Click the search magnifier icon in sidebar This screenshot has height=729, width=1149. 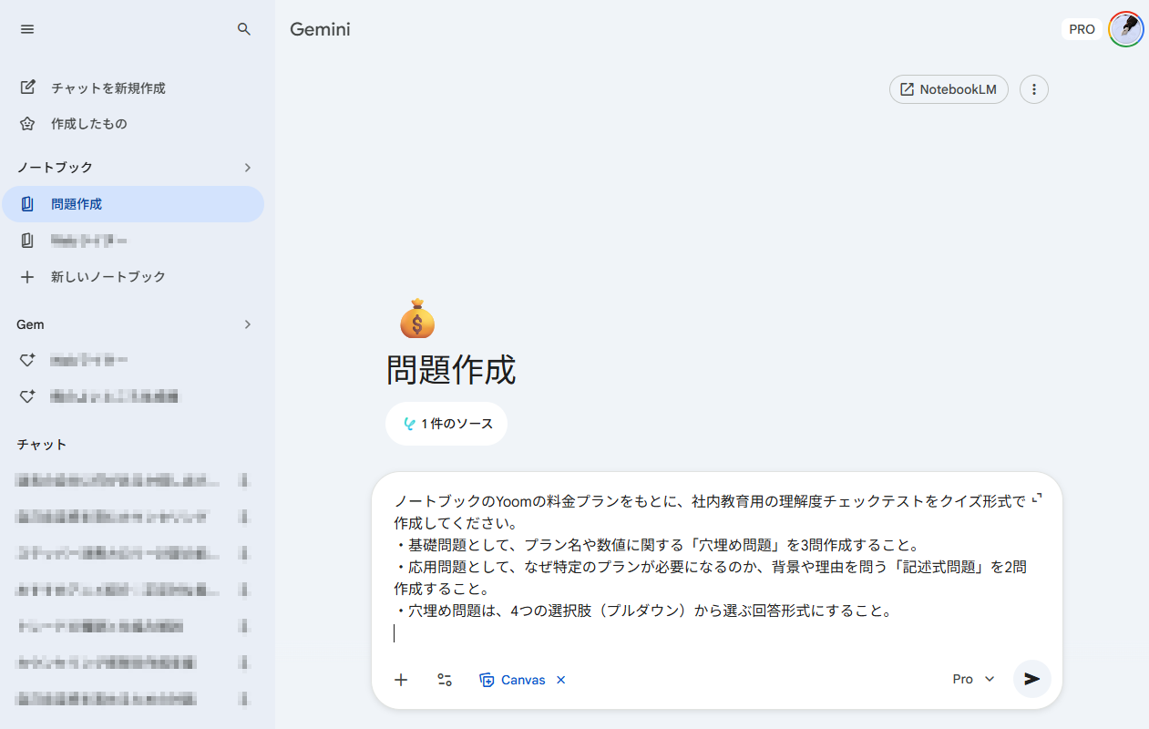243,29
